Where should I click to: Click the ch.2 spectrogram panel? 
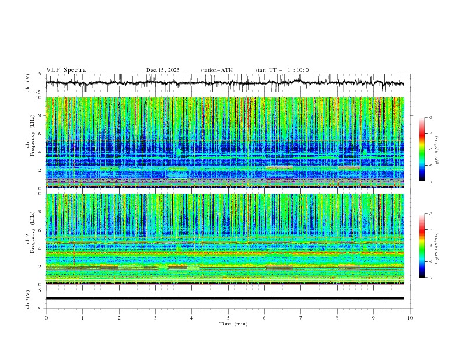tap(225, 239)
